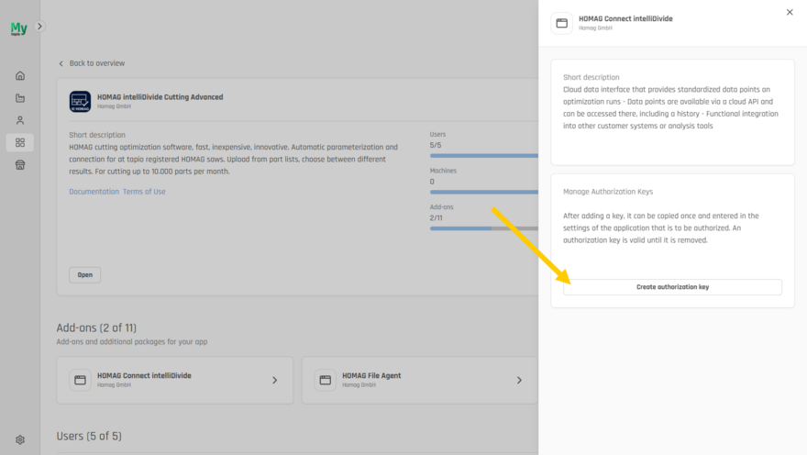Click HOMAG intelliDivide Cutting Advanced app icon
This screenshot has height=455, width=807.
[x=81, y=102]
